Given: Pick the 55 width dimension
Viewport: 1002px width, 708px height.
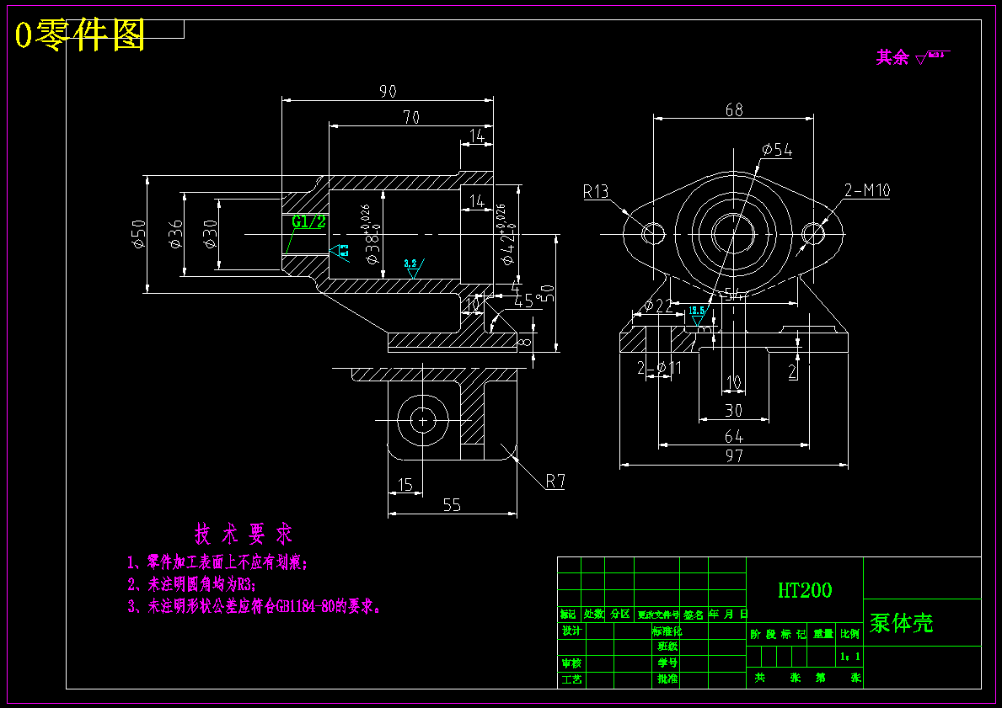Looking at the screenshot, I should (452, 505).
